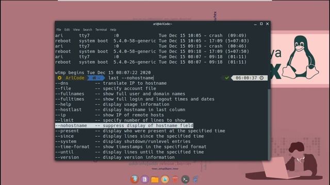Click 'display version information' description

click(x=139, y=157)
